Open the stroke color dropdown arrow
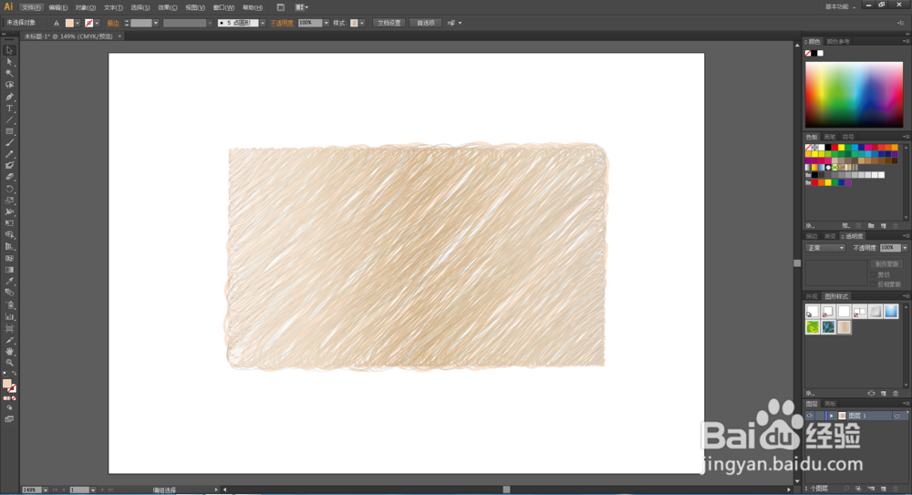This screenshot has height=495, width=912. (x=97, y=24)
